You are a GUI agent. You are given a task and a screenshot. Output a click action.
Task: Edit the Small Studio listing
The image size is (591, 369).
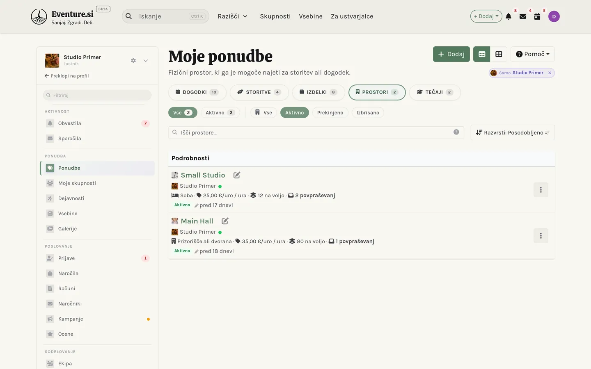237,175
